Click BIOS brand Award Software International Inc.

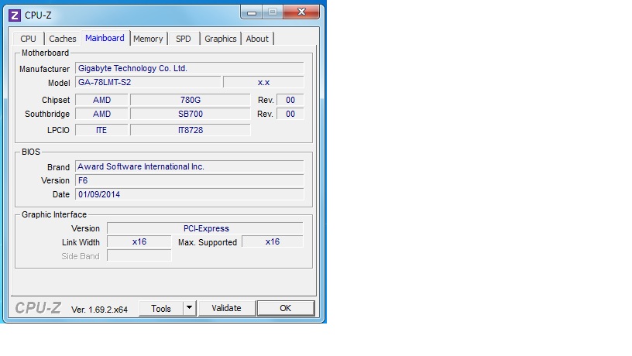[190, 166]
